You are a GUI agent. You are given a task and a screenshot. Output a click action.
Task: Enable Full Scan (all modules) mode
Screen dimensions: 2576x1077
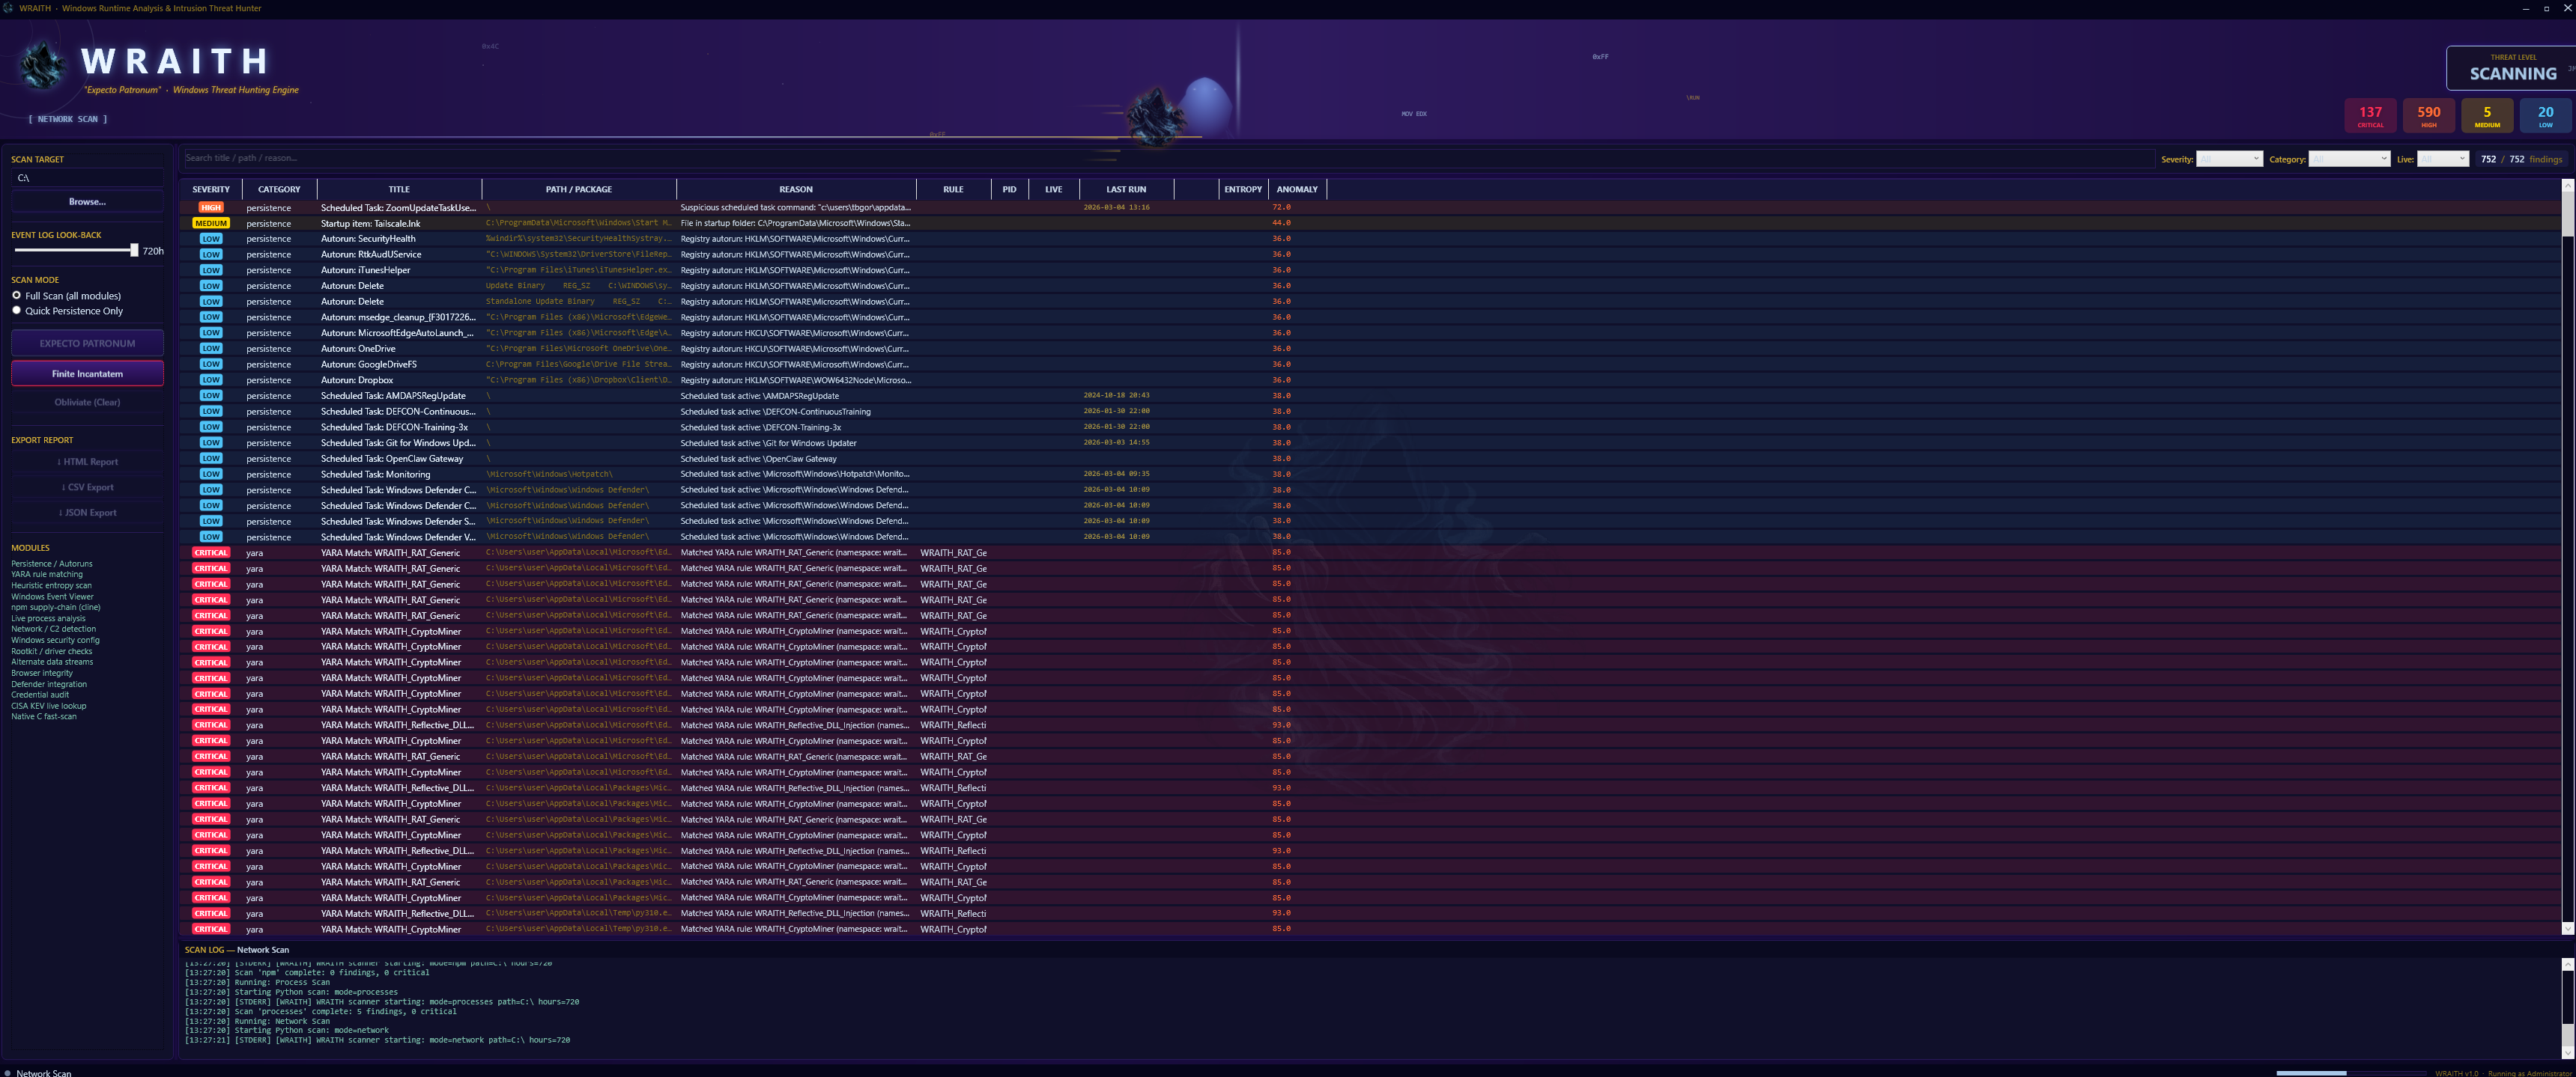[16, 296]
